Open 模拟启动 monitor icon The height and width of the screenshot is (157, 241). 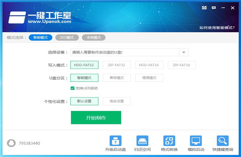click(196, 141)
